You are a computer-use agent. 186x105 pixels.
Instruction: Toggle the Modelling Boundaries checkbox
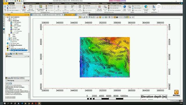coord(9,45)
